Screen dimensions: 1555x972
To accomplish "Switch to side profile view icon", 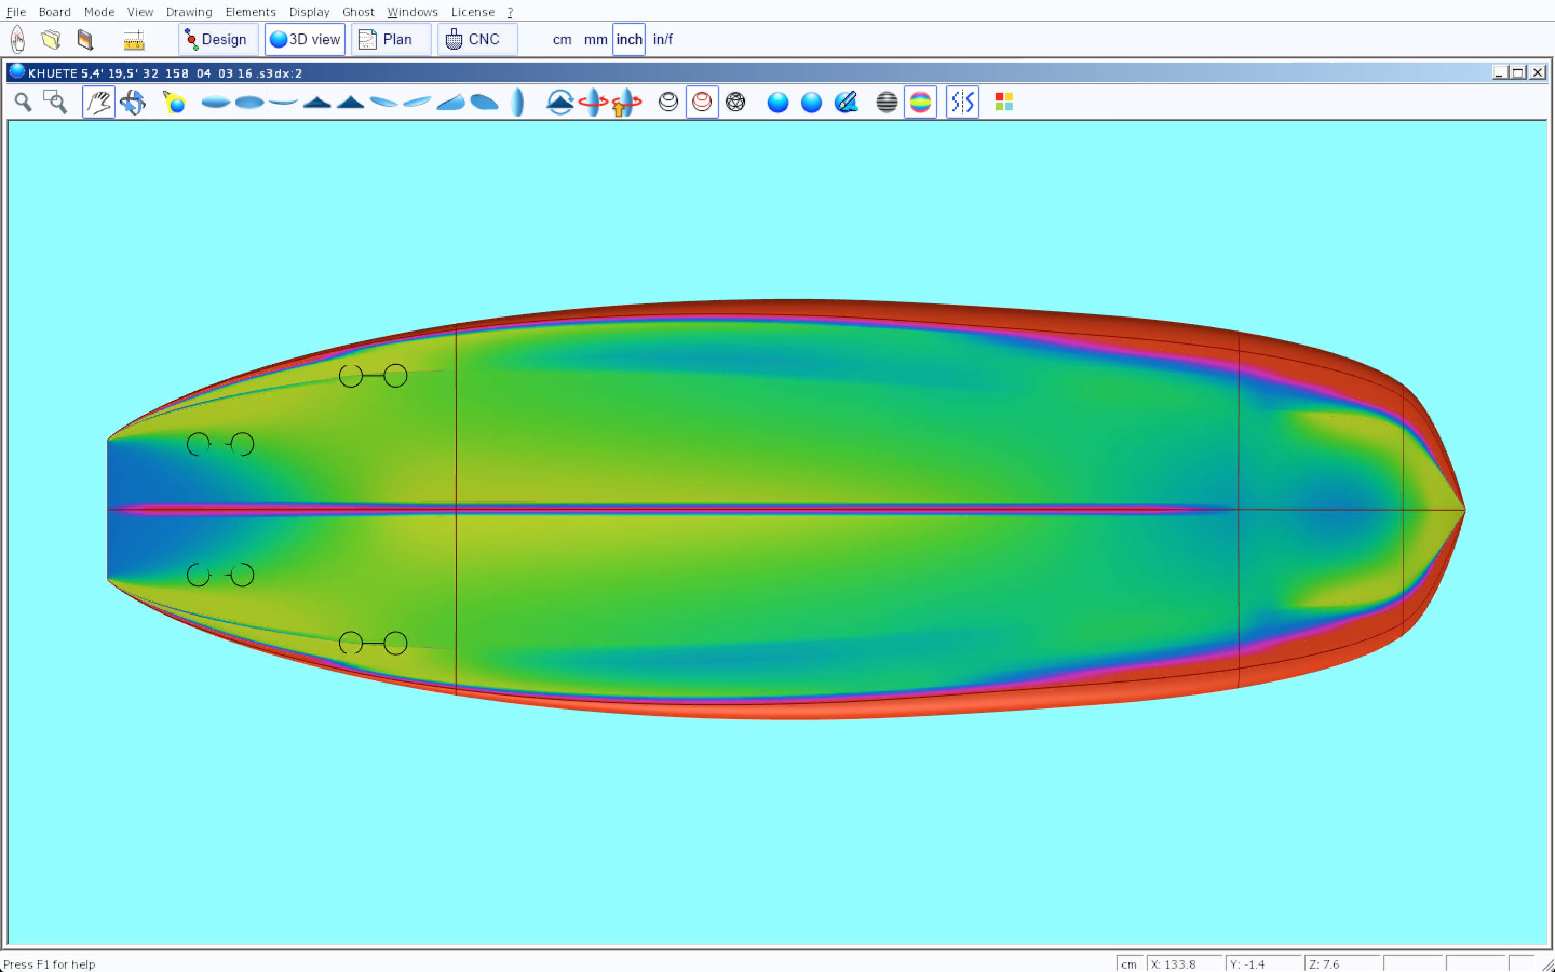I will coord(283,102).
